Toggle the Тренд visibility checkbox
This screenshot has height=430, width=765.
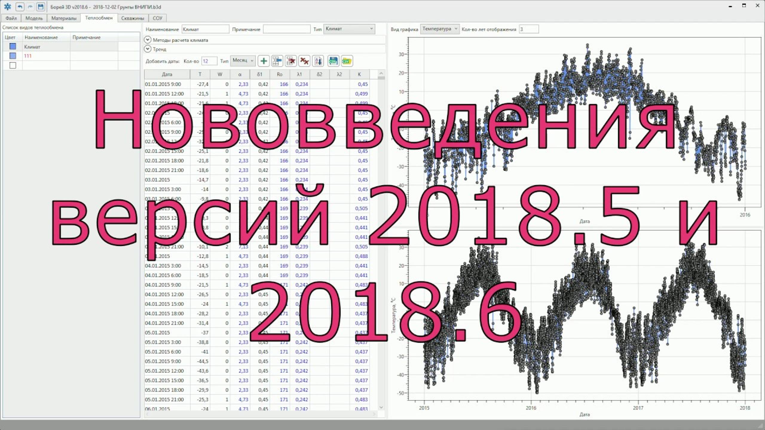click(148, 49)
